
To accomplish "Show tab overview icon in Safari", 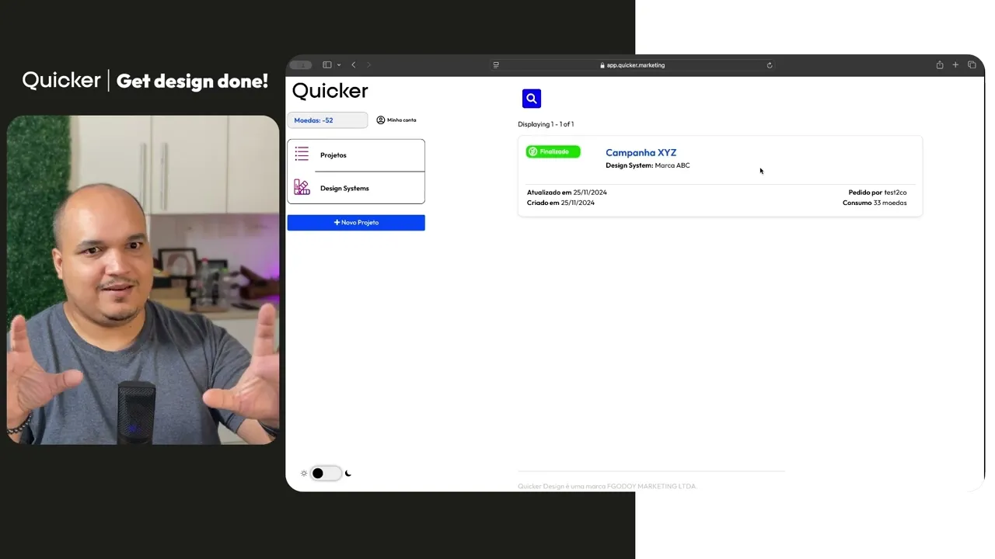I will point(972,65).
